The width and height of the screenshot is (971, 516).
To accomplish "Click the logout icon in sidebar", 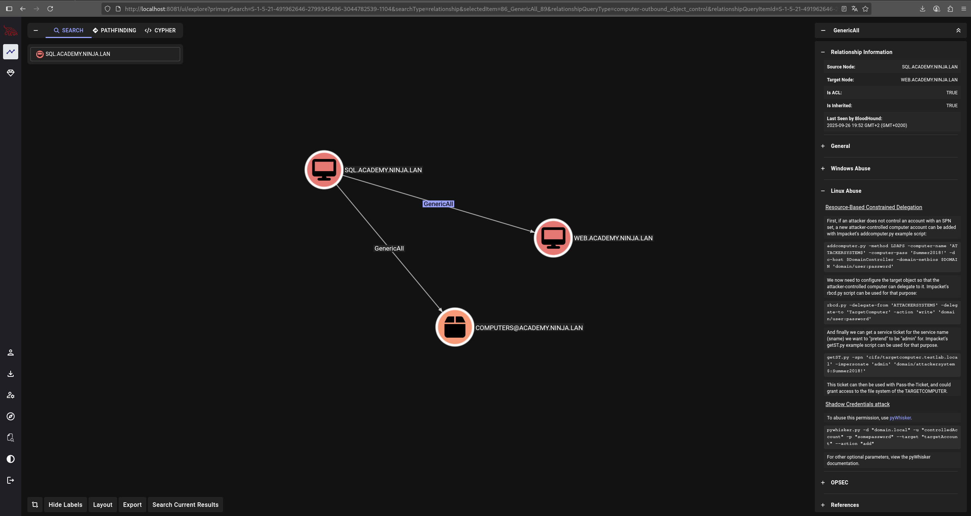I will click(x=11, y=480).
